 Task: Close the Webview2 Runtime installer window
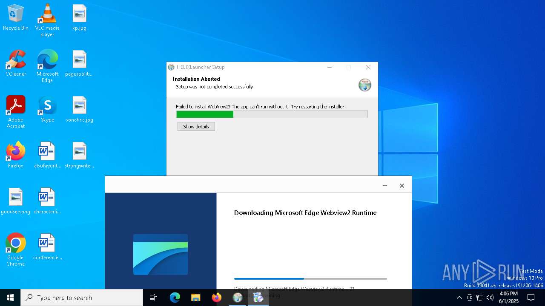(x=402, y=186)
